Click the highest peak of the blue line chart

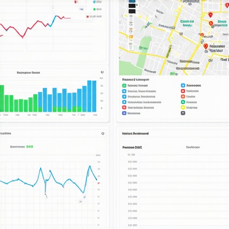[x=90, y=166]
